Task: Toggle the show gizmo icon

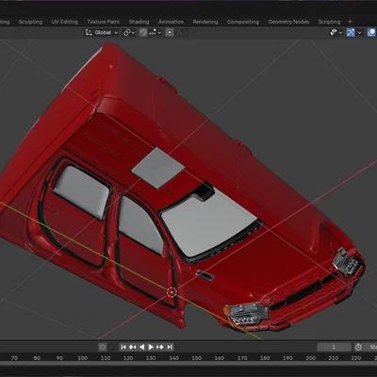Action: click(x=351, y=32)
